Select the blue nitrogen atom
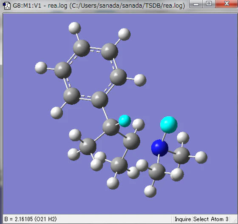 (160, 148)
